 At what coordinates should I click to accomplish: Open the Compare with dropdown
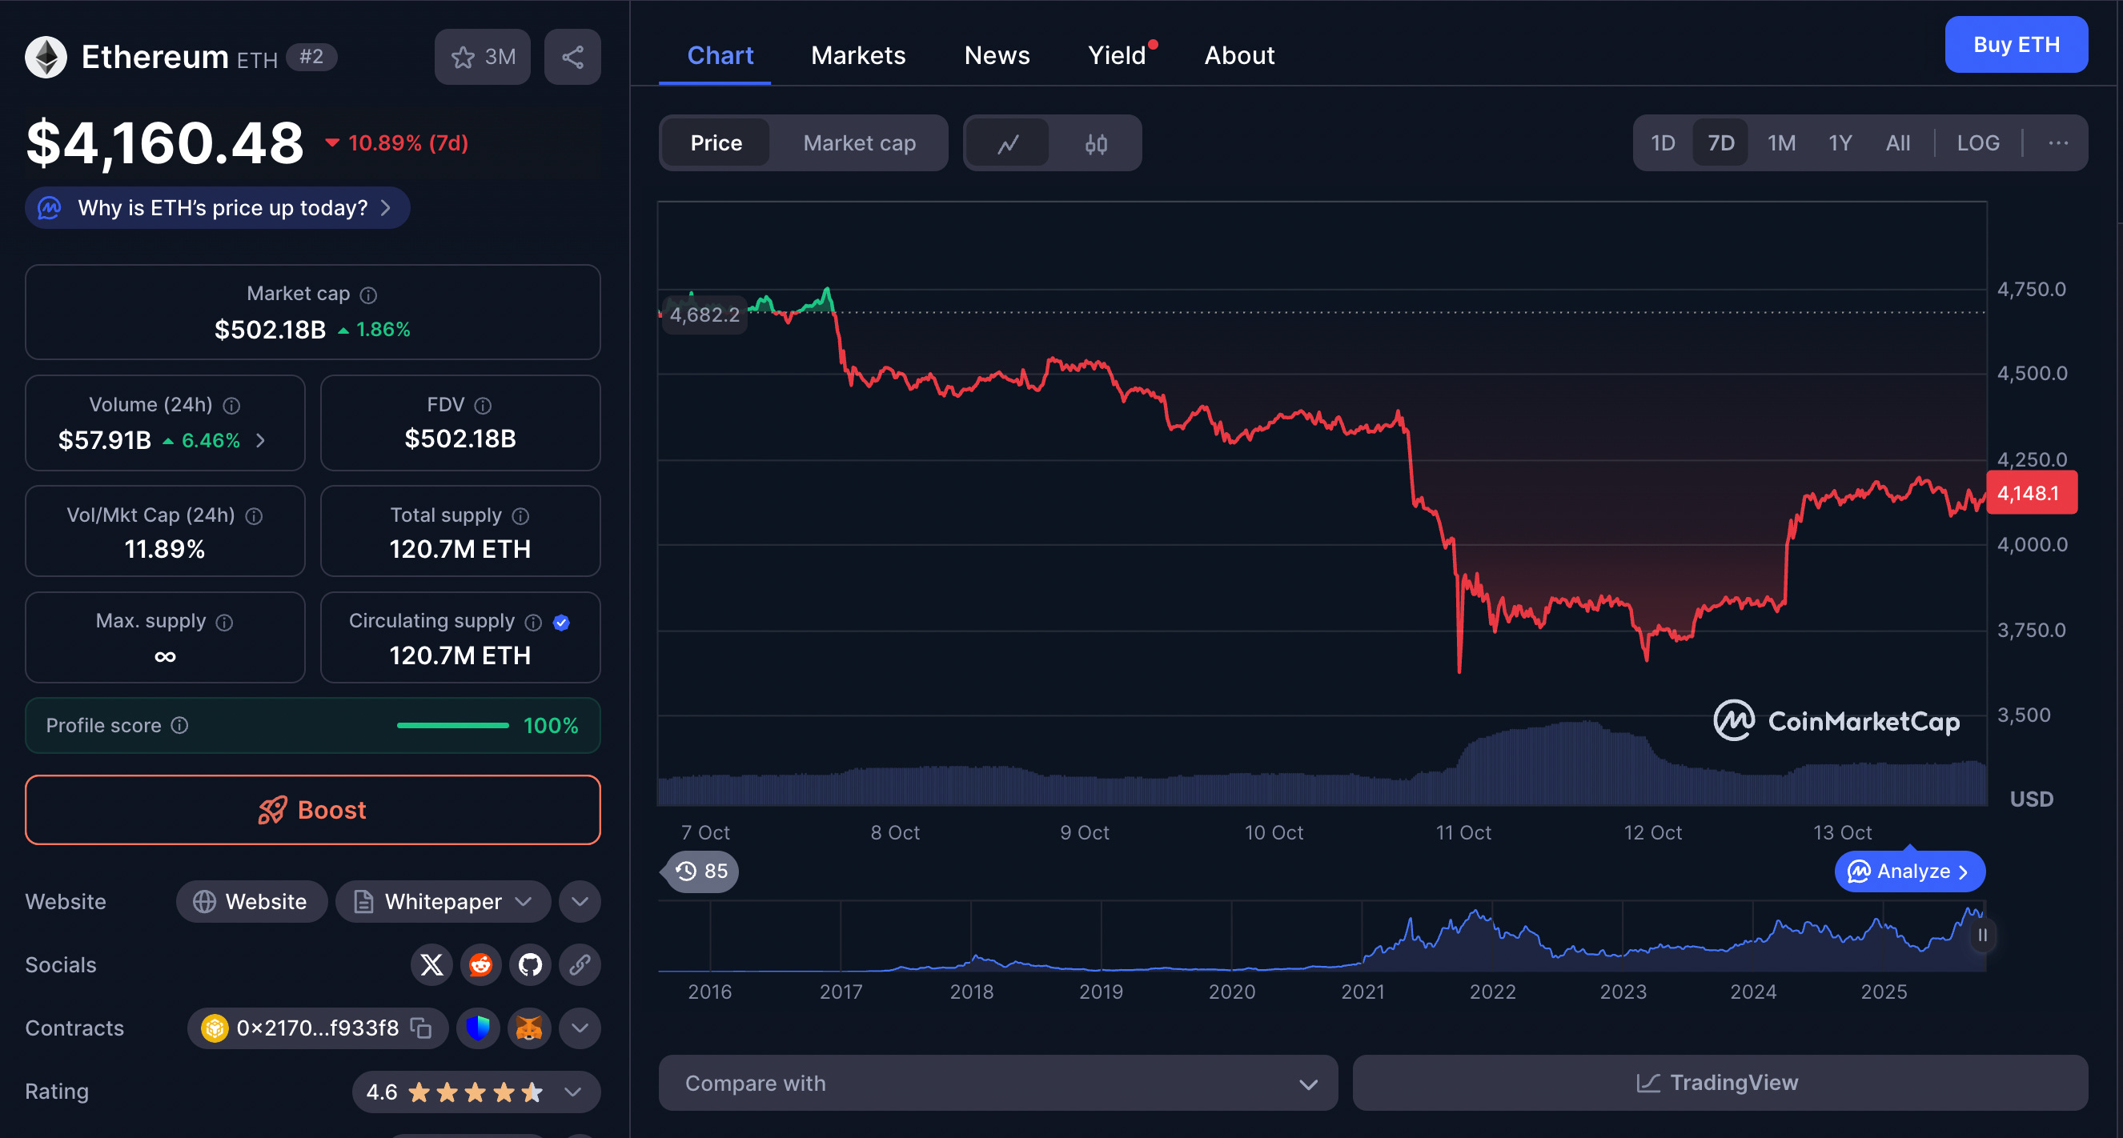click(997, 1083)
